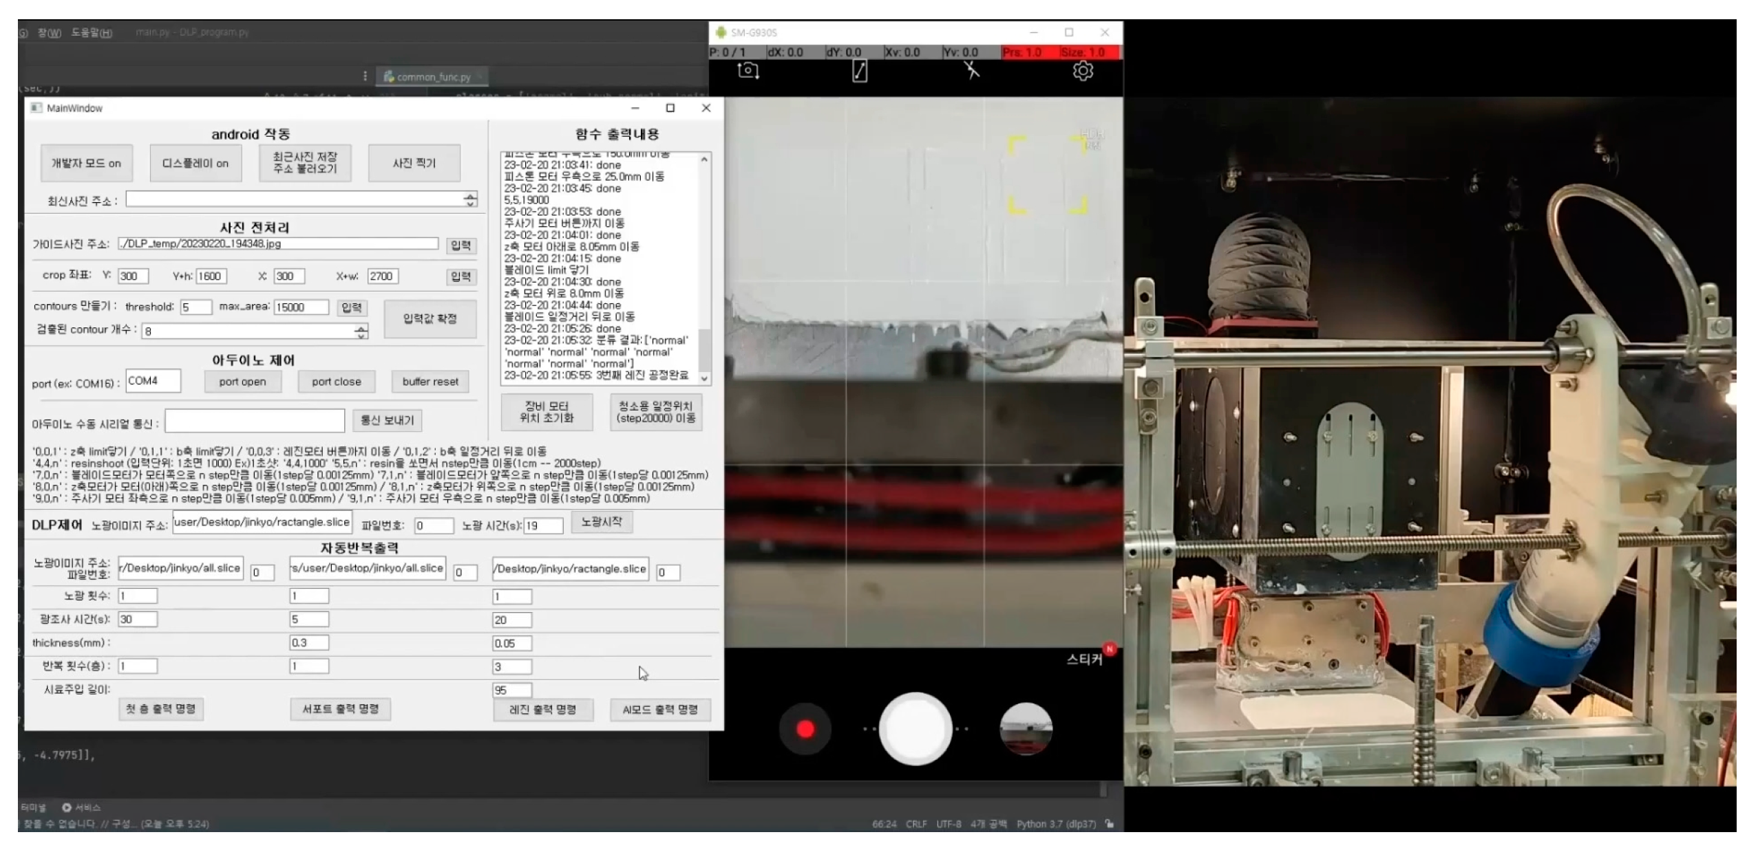Toggle the camera flash off icon
Screen dimensions: 1758x850
point(971,70)
